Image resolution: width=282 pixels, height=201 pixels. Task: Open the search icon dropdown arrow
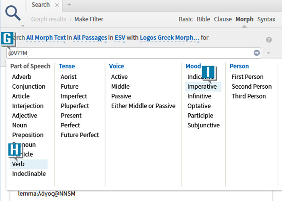23,26
